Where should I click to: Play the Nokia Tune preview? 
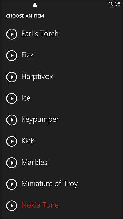coord(12,206)
